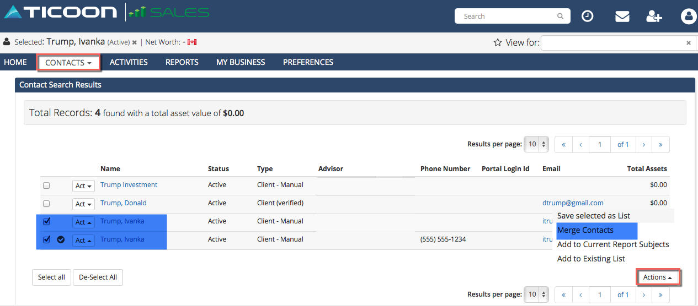Screen dimensions: 698x306
Task: Open the Activities tab
Action: click(x=129, y=62)
